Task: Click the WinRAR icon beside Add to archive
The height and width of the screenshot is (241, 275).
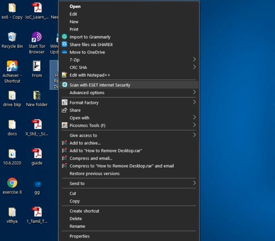Action: pos(64,143)
